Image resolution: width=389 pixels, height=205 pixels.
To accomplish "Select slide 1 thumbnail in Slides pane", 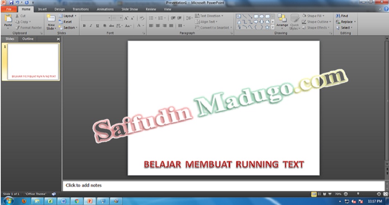I will [x=33, y=61].
